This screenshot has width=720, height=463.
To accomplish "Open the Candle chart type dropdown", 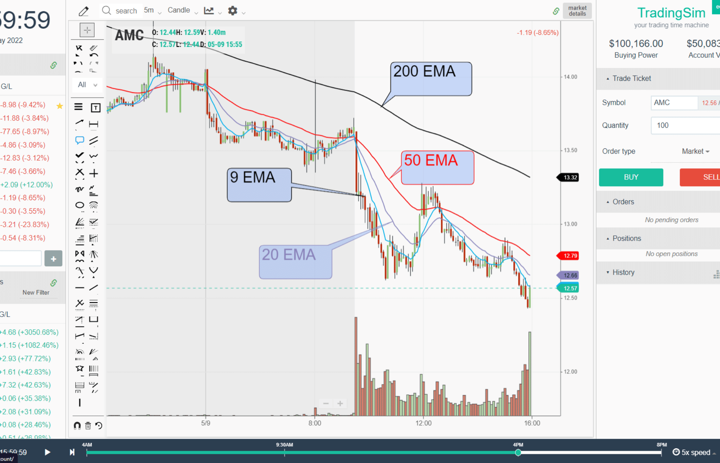I will pos(182,11).
